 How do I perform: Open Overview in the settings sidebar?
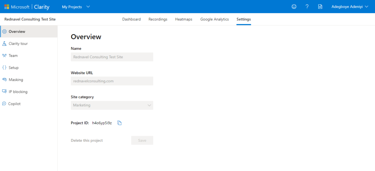tap(29, 31)
